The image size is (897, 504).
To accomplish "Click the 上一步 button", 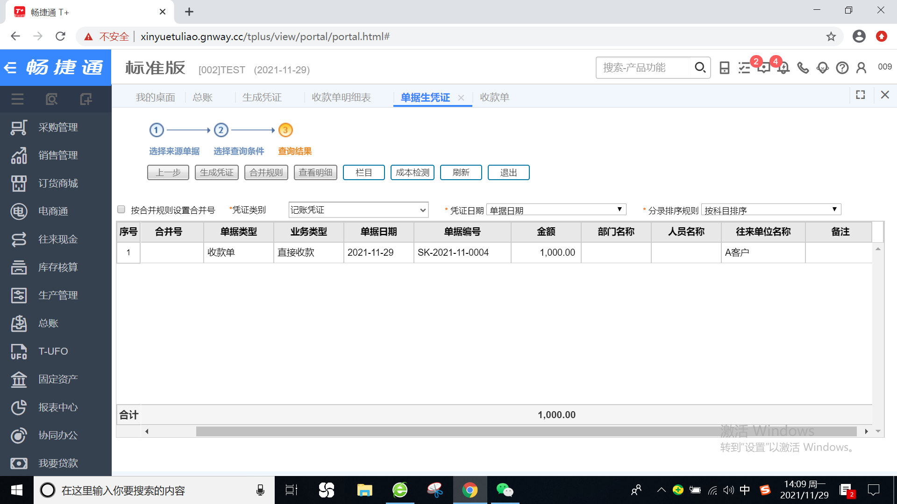I will point(168,173).
